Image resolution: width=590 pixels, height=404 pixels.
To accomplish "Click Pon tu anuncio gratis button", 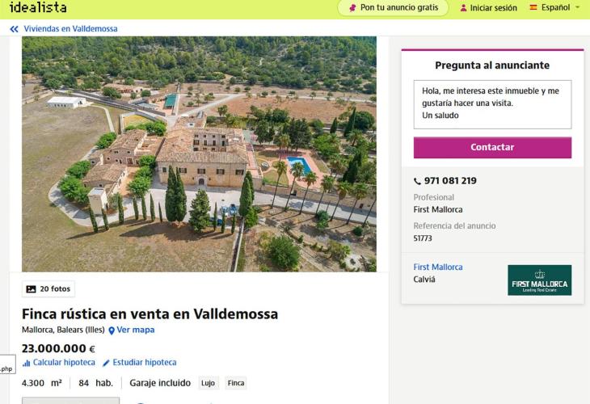I will (394, 7).
